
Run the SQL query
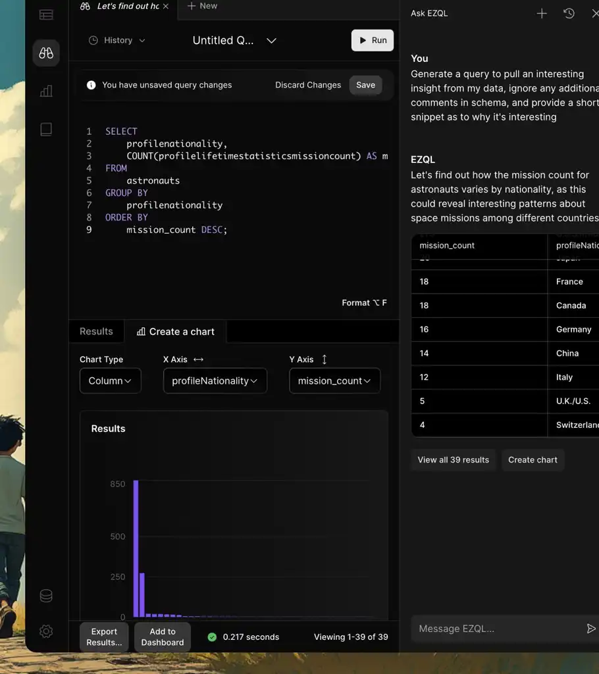[x=372, y=40]
